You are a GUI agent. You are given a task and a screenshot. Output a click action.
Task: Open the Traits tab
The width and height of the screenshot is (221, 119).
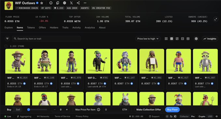pos(65,28)
